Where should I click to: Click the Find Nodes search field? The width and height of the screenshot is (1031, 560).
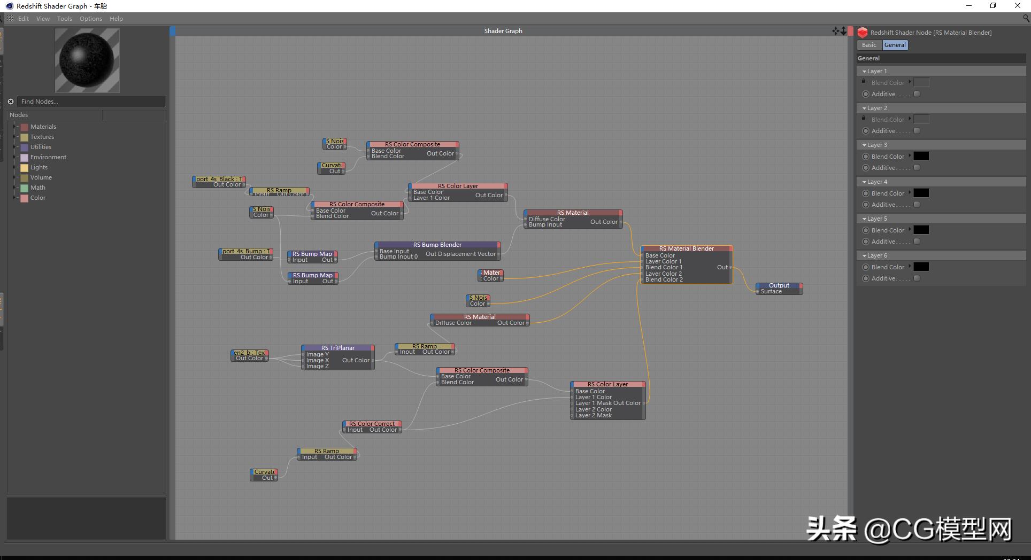91,102
